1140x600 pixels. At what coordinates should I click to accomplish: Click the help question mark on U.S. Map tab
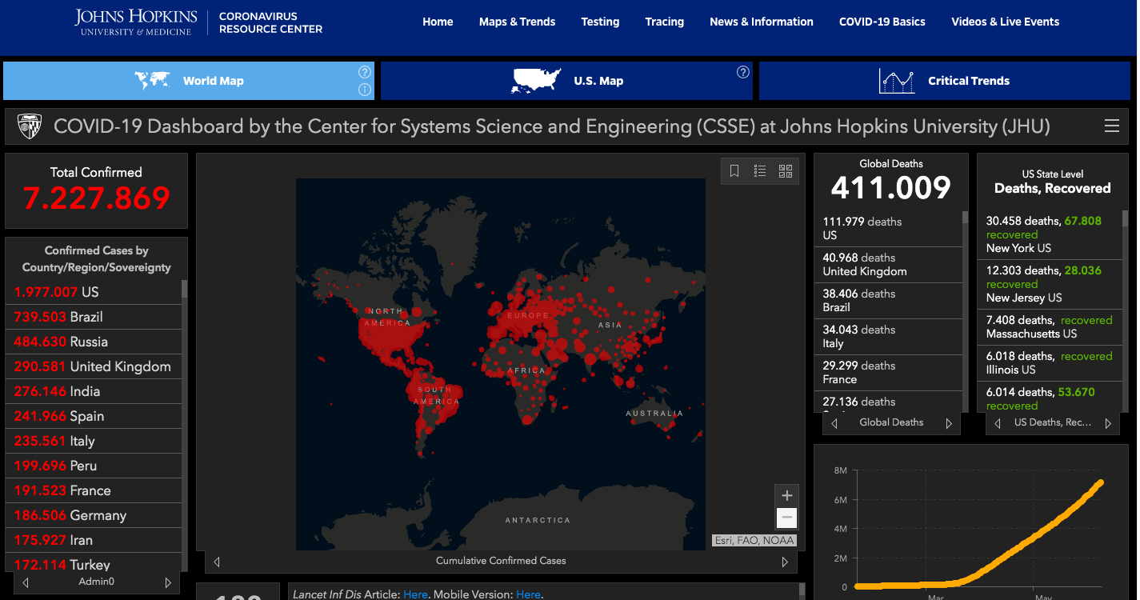[x=743, y=72]
